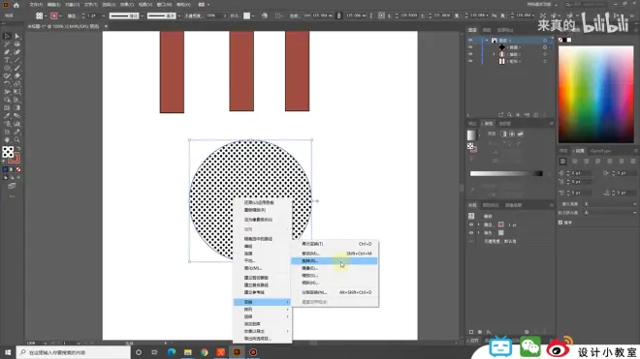Open Illustrator from Windows taskbar

[x=237, y=352]
